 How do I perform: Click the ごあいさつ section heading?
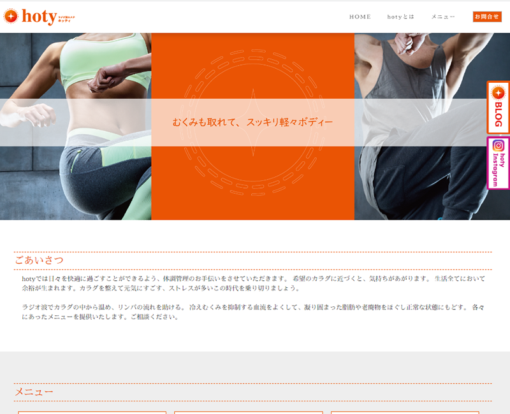tap(40, 261)
